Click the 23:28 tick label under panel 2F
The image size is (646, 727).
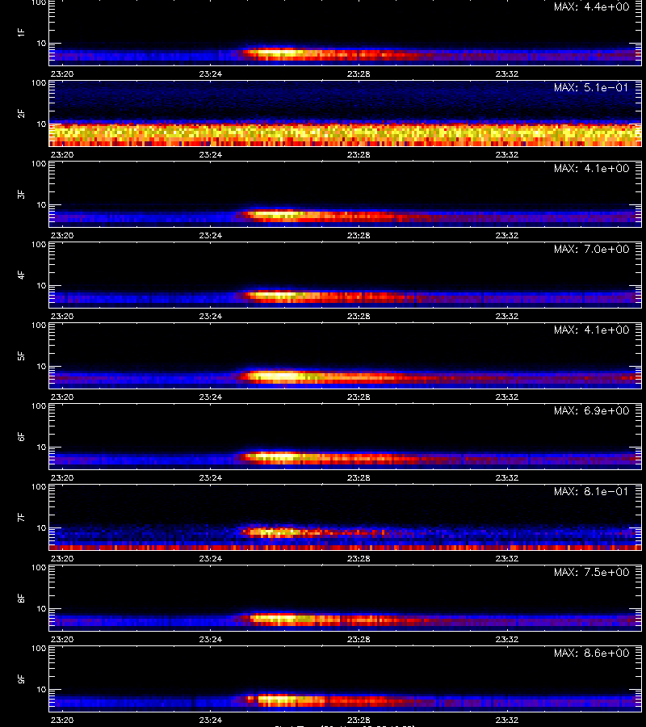(359, 155)
